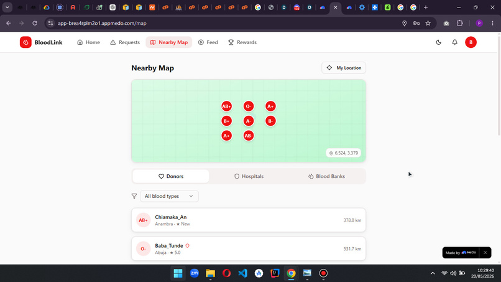Show hidden system tray icons
Image resolution: width=501 pixels, height=282 pixels.
tap(433, 273)
